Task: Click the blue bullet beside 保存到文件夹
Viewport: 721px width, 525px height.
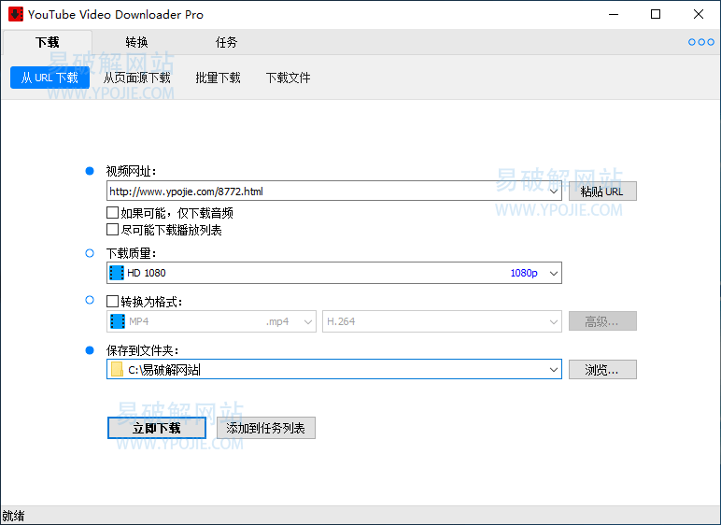Action: [90, 350]
